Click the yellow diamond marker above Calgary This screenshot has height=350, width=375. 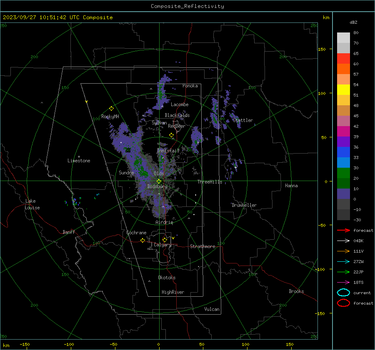(x=165, y=240)
